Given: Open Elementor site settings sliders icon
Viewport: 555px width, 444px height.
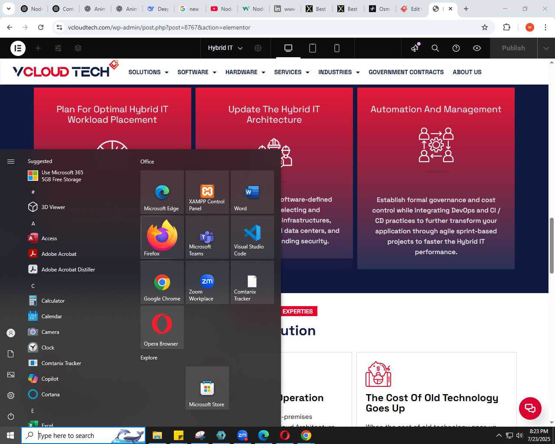Looking at the screenshot, I should [x=58, y=48].
